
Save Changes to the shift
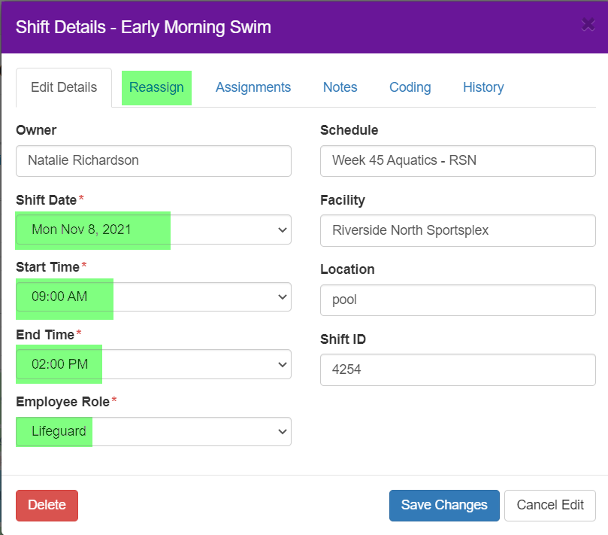click(x=444, y=505)
